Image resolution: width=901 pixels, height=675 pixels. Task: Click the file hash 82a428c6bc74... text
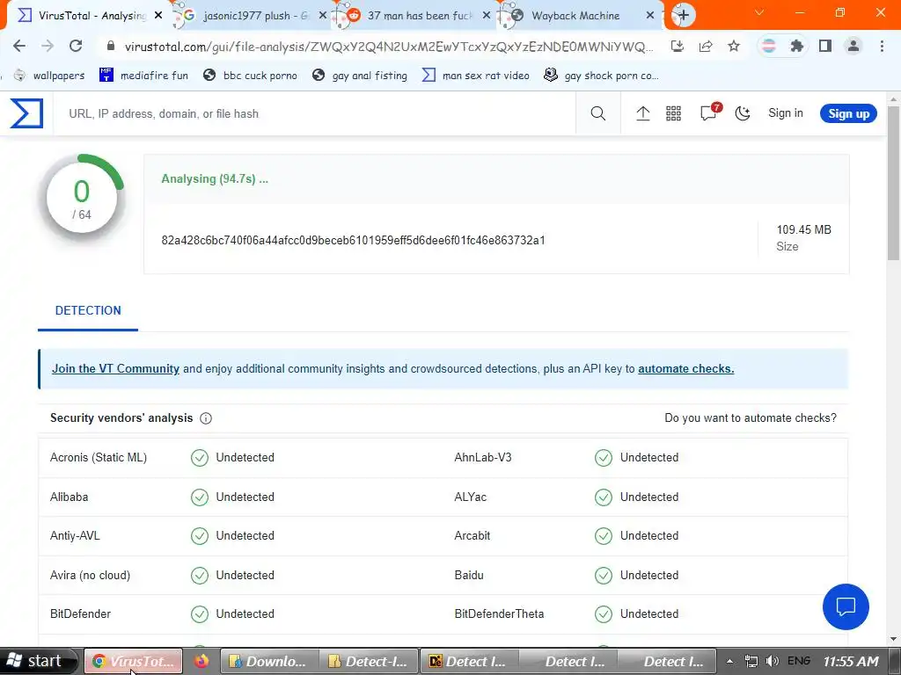click(353, 240)
